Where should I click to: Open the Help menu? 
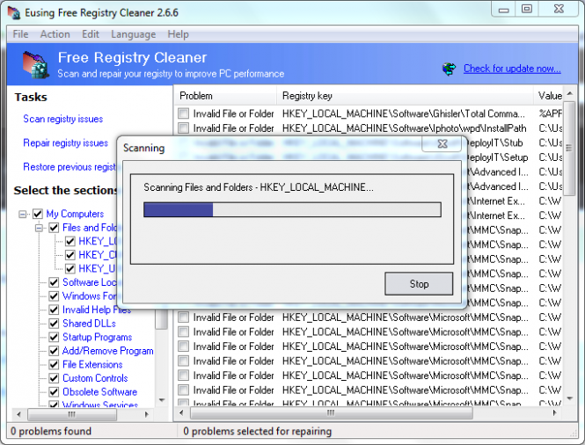point(178,34)
